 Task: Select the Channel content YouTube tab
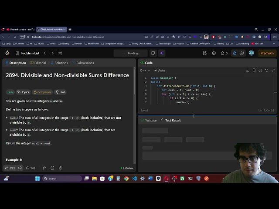click(x=20, y=29)
